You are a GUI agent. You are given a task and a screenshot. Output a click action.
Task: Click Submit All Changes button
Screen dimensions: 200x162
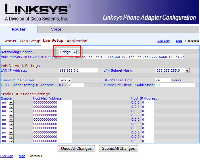(118, 148)
